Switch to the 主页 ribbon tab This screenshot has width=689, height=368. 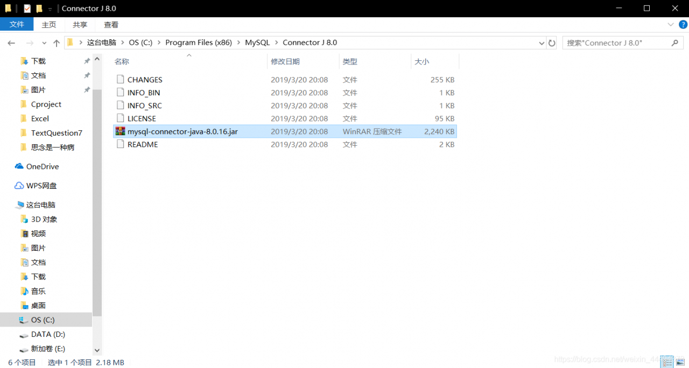click(x=49, y=24)
